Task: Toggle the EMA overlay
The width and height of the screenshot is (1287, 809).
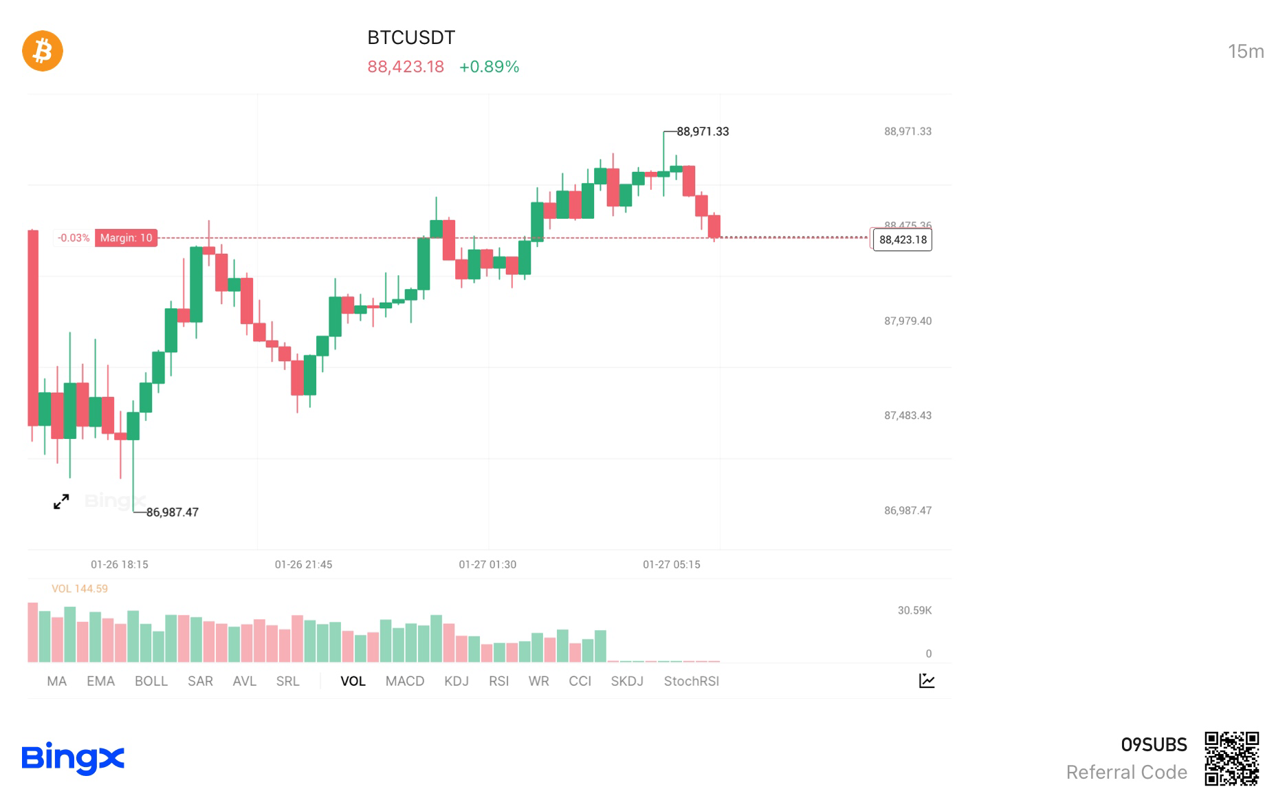Action: pos(101,681)
